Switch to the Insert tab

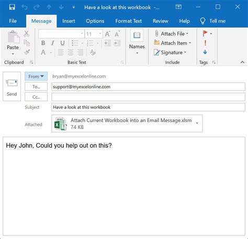pos(69,21)
